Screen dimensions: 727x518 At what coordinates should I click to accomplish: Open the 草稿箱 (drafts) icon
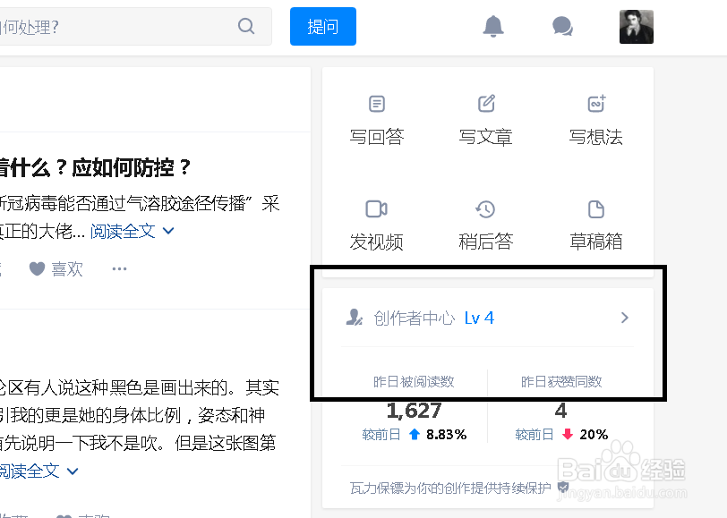point(595,208)
